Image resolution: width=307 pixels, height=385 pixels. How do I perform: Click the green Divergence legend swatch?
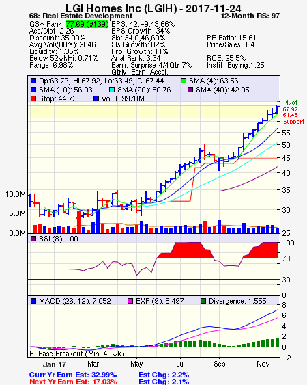click(x=203, y=301)
